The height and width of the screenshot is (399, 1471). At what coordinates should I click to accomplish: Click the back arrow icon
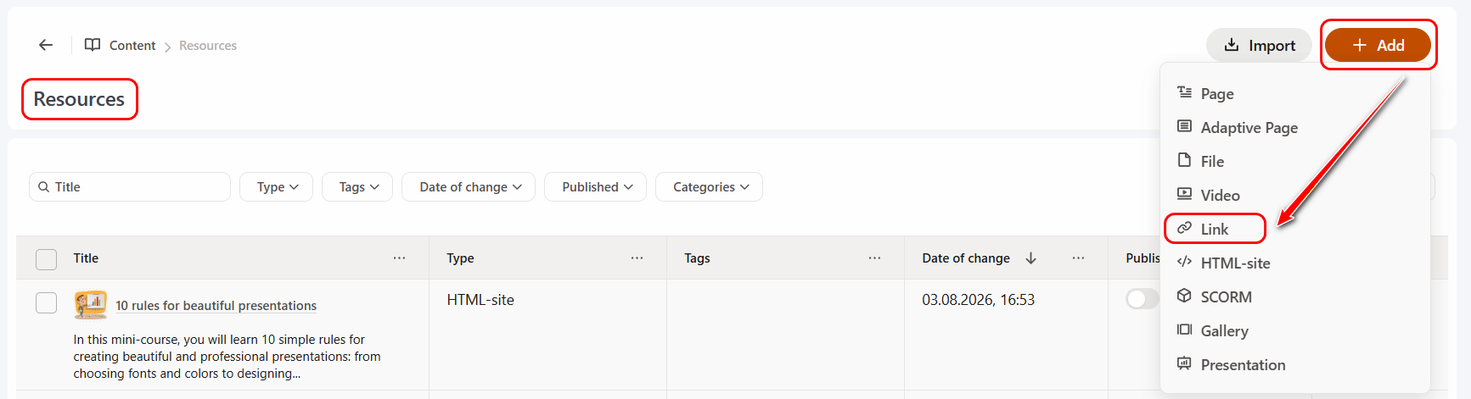46,45
